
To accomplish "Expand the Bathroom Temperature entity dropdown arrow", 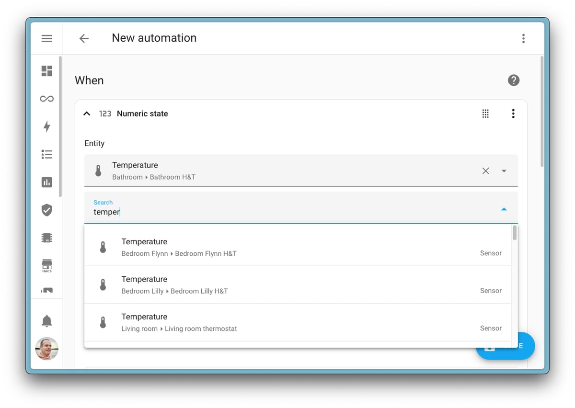I will 504,171.
